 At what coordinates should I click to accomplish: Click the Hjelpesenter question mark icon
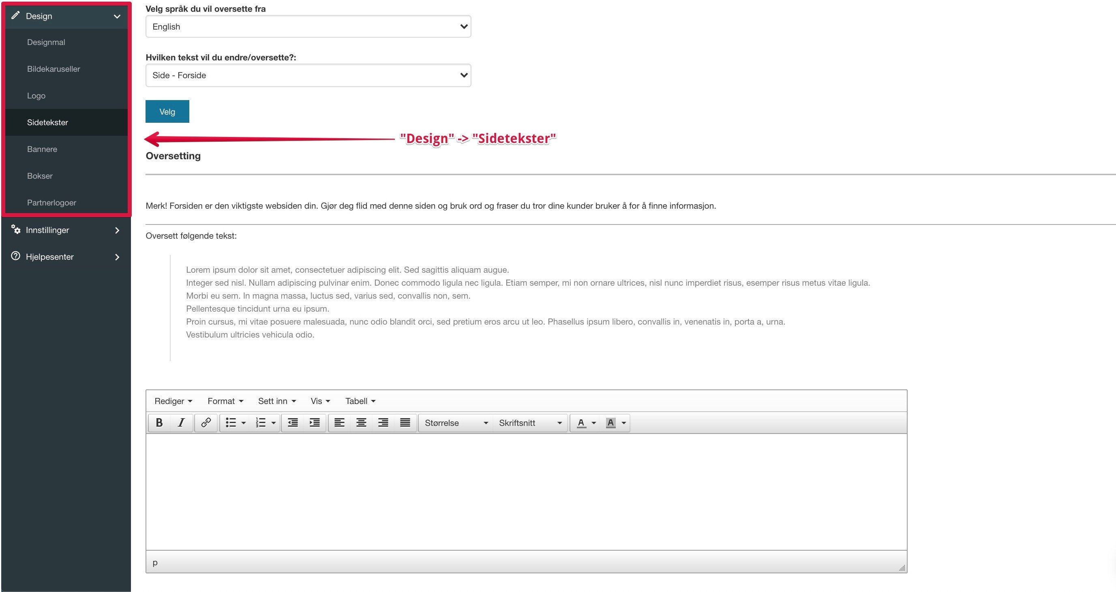click(15, 256)
